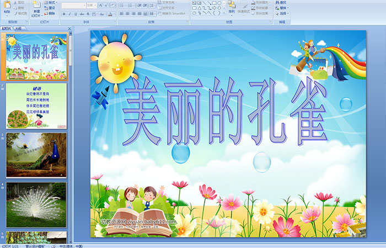Pick the Left Brace shape in gallery
This screenshot has height=248, width=386.
tap(214, 13)
